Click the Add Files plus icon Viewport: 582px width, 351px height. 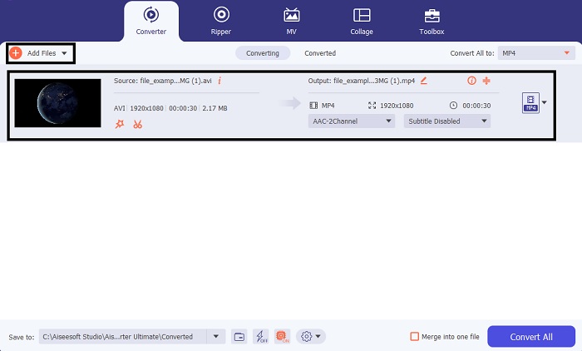16,53
